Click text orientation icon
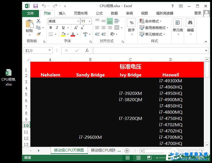 click(x=112, y=34)
